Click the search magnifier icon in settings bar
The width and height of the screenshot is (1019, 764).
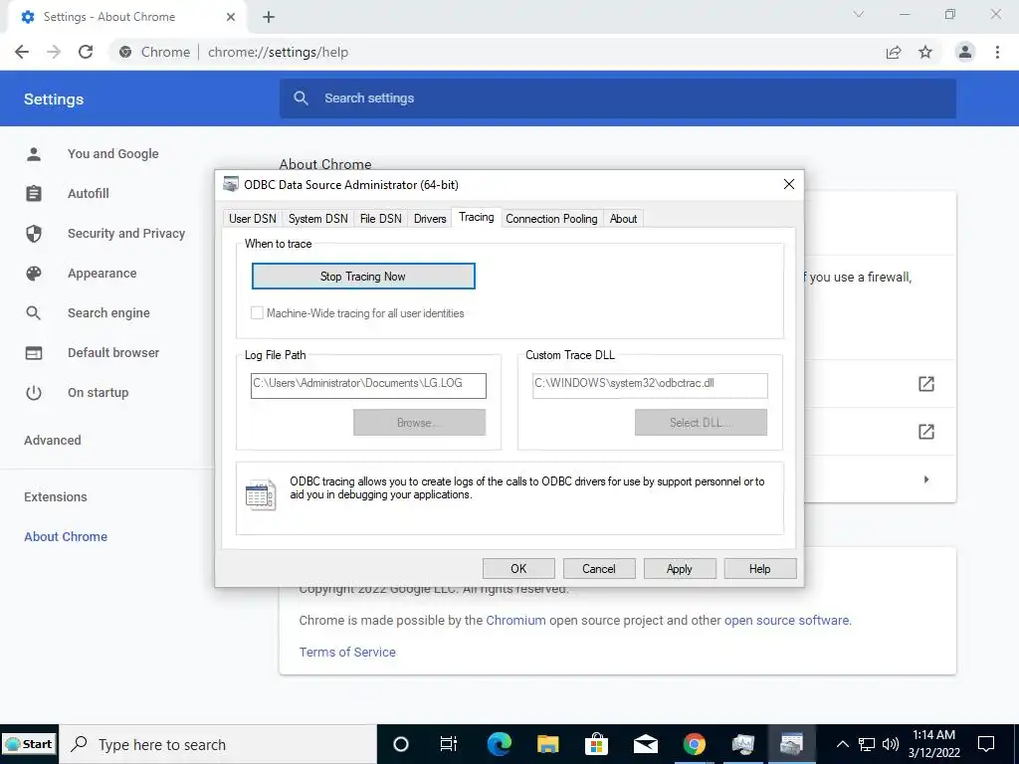point(301,98)
